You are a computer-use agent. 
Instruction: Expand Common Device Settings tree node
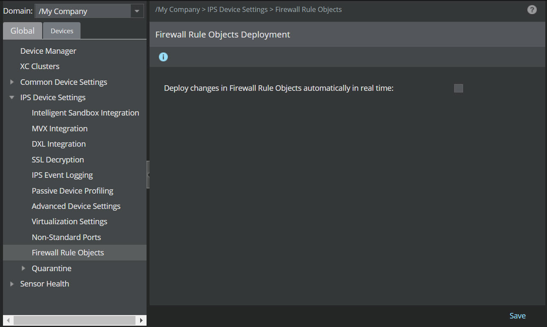pyautogui.click(x=12, y=82)
